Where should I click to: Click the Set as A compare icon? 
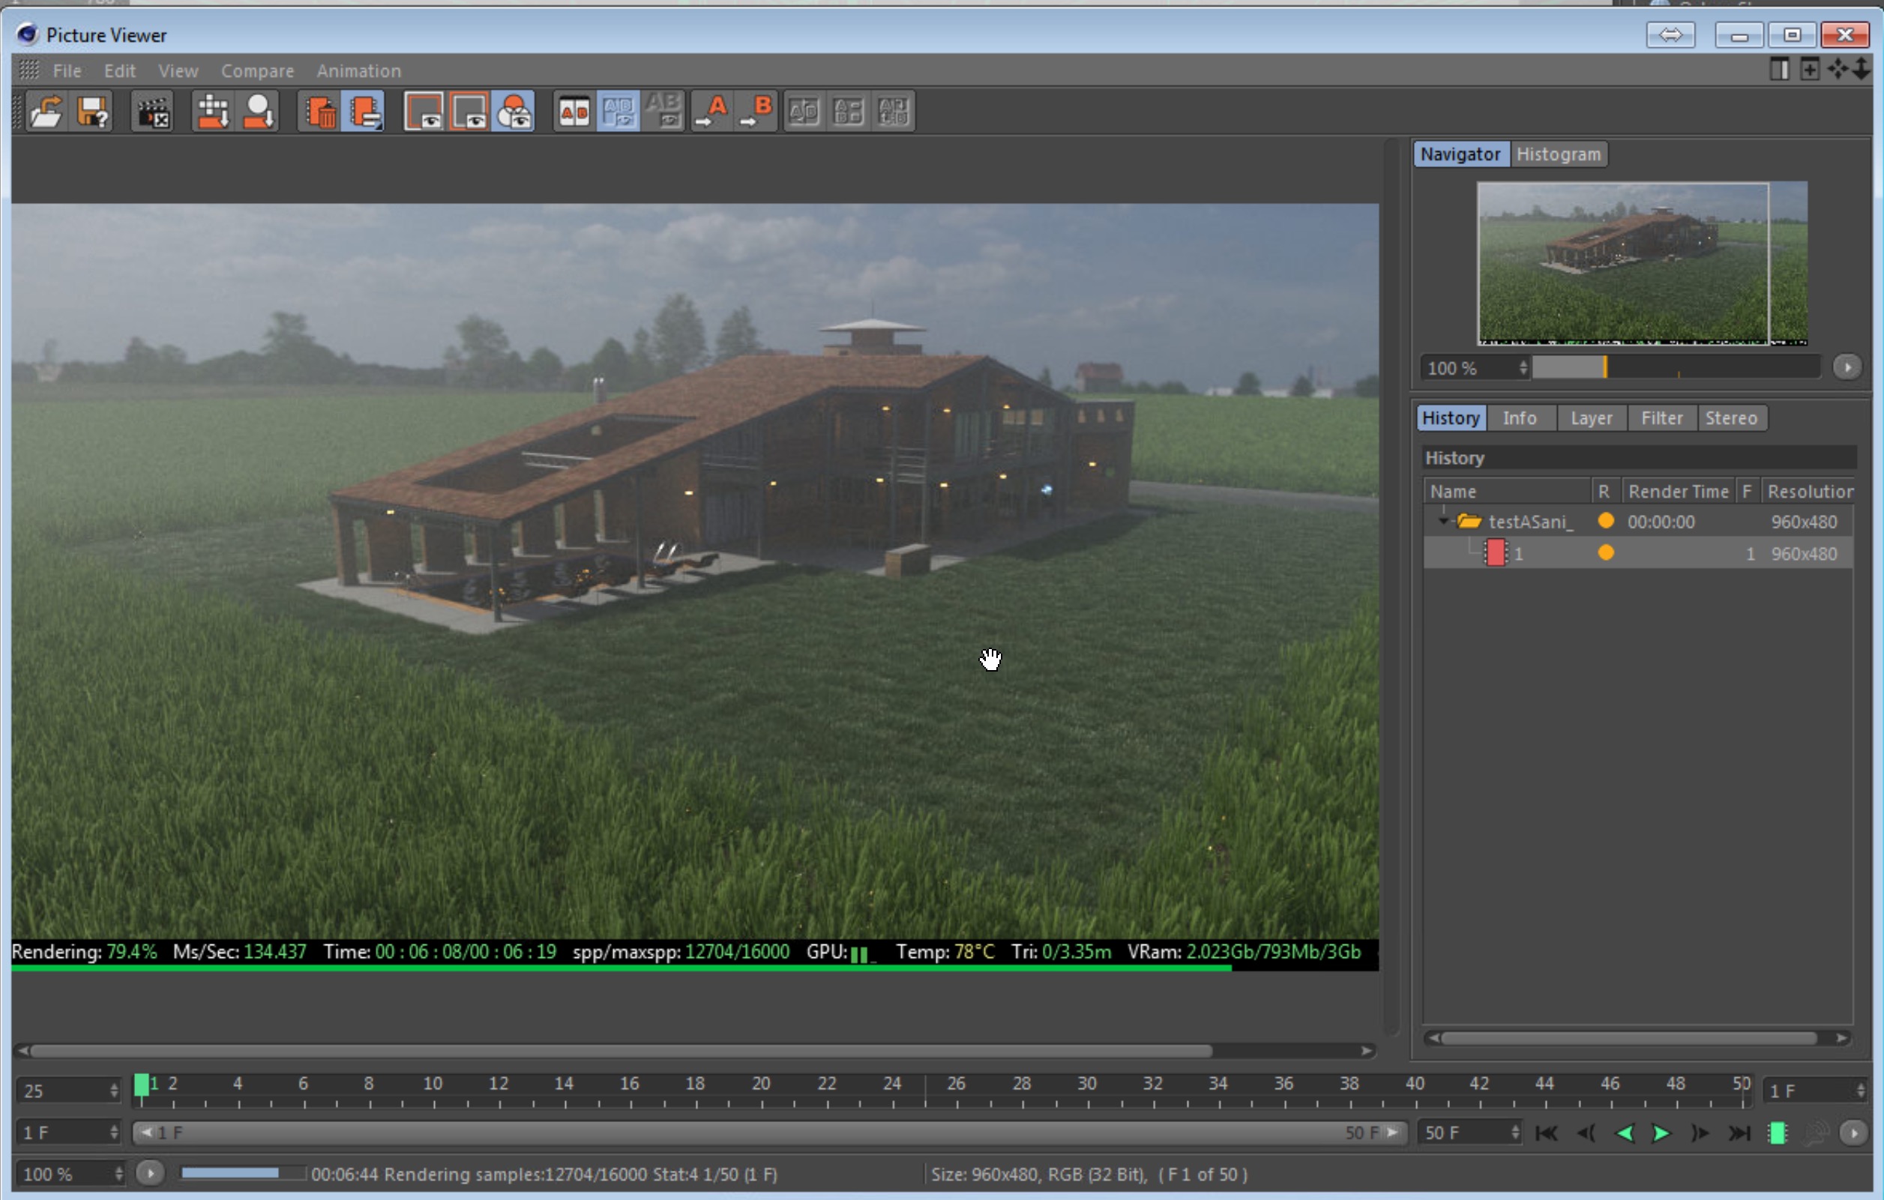tap(712, 111)
